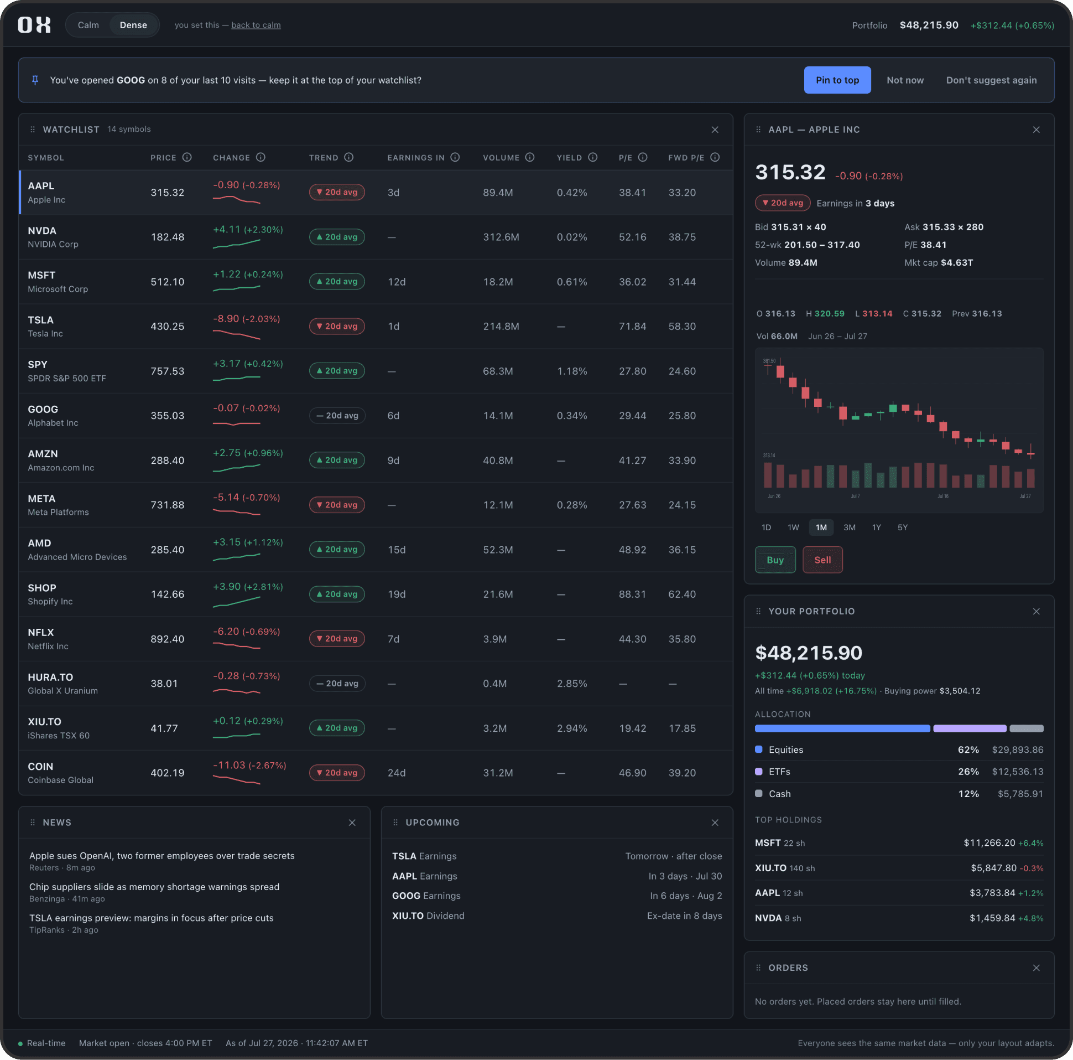
Task: Show info for the Yield column
Action: tap(592, 157)
